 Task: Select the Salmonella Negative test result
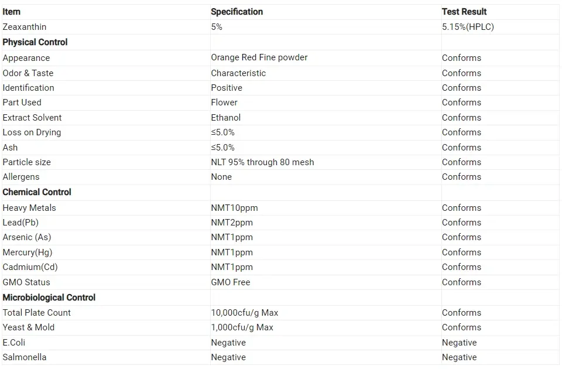[459, 357]
